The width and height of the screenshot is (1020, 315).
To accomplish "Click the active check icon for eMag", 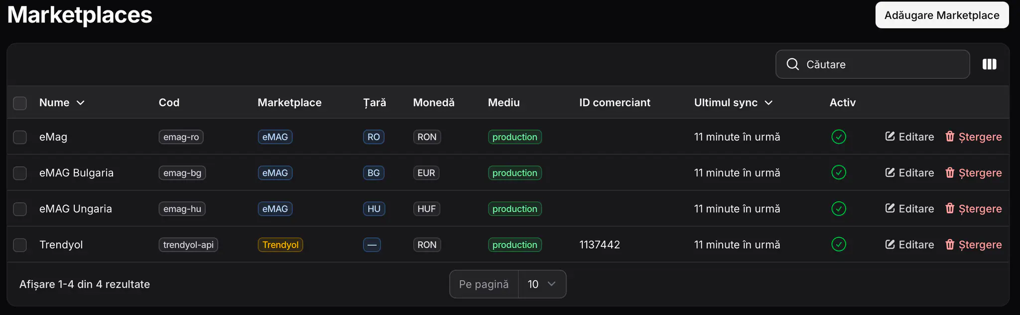I will coord(839,137).
